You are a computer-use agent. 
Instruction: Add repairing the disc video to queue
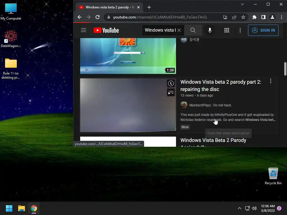pos(171,93)
